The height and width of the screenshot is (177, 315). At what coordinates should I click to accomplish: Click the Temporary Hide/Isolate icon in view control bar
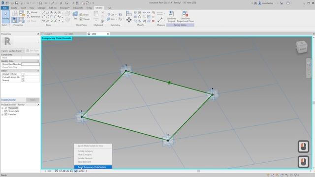click(75, 171)
